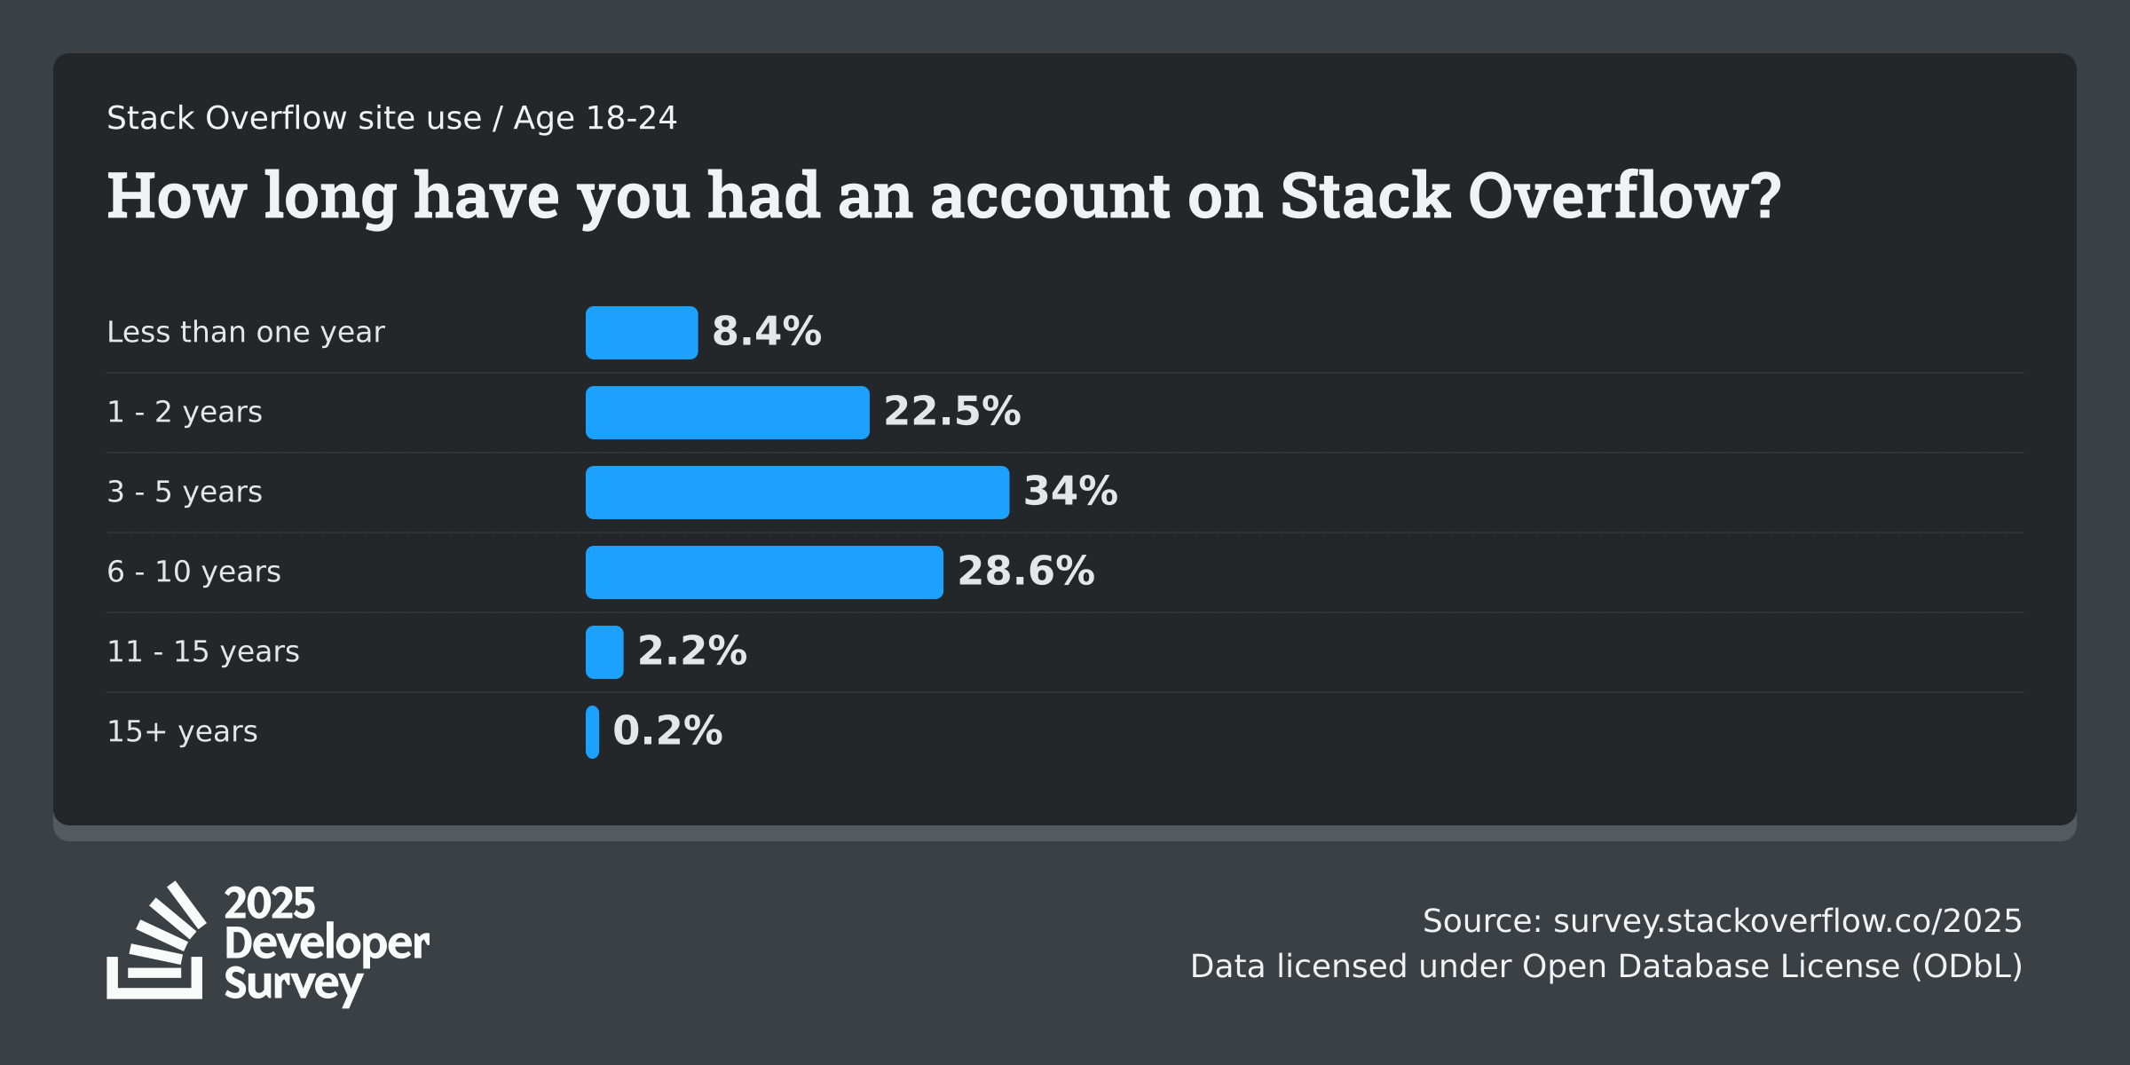Open the survey.stackoverflow.co/2025 source link

[x=1787, y=921]
